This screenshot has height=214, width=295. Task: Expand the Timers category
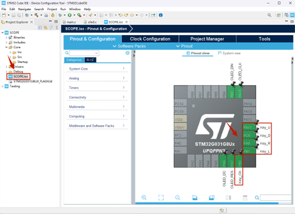[97, 88]
